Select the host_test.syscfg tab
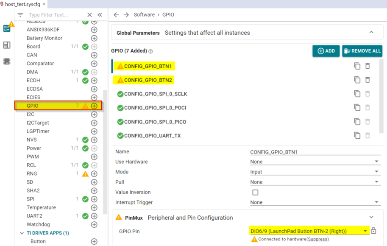 point(23,4)
